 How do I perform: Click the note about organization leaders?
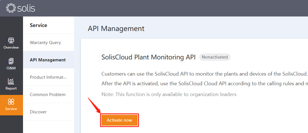click(x=169, y=94)
